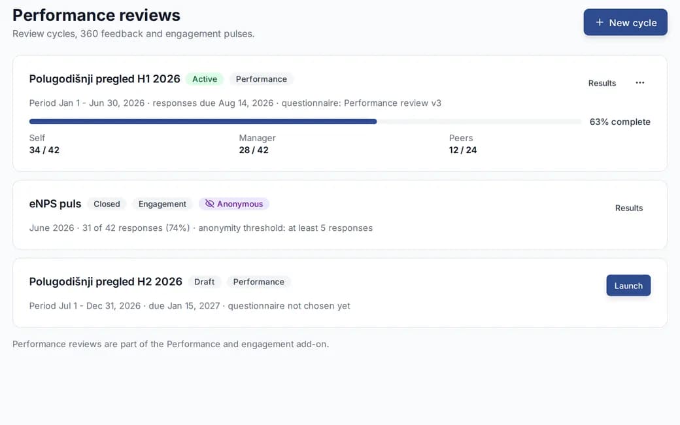Select the Draft badge on H2 2026
The image size is (680, 425).
(x=204, y=282)
